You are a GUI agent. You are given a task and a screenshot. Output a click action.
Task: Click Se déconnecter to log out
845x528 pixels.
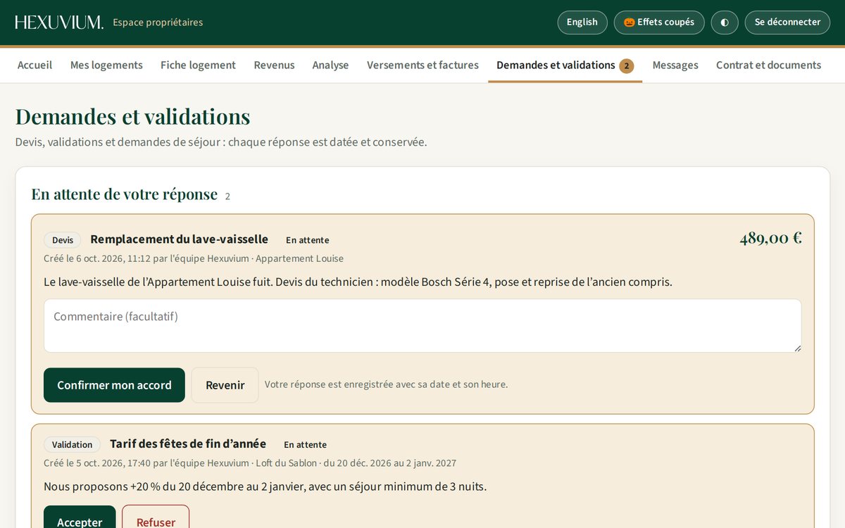click(787, 22)
